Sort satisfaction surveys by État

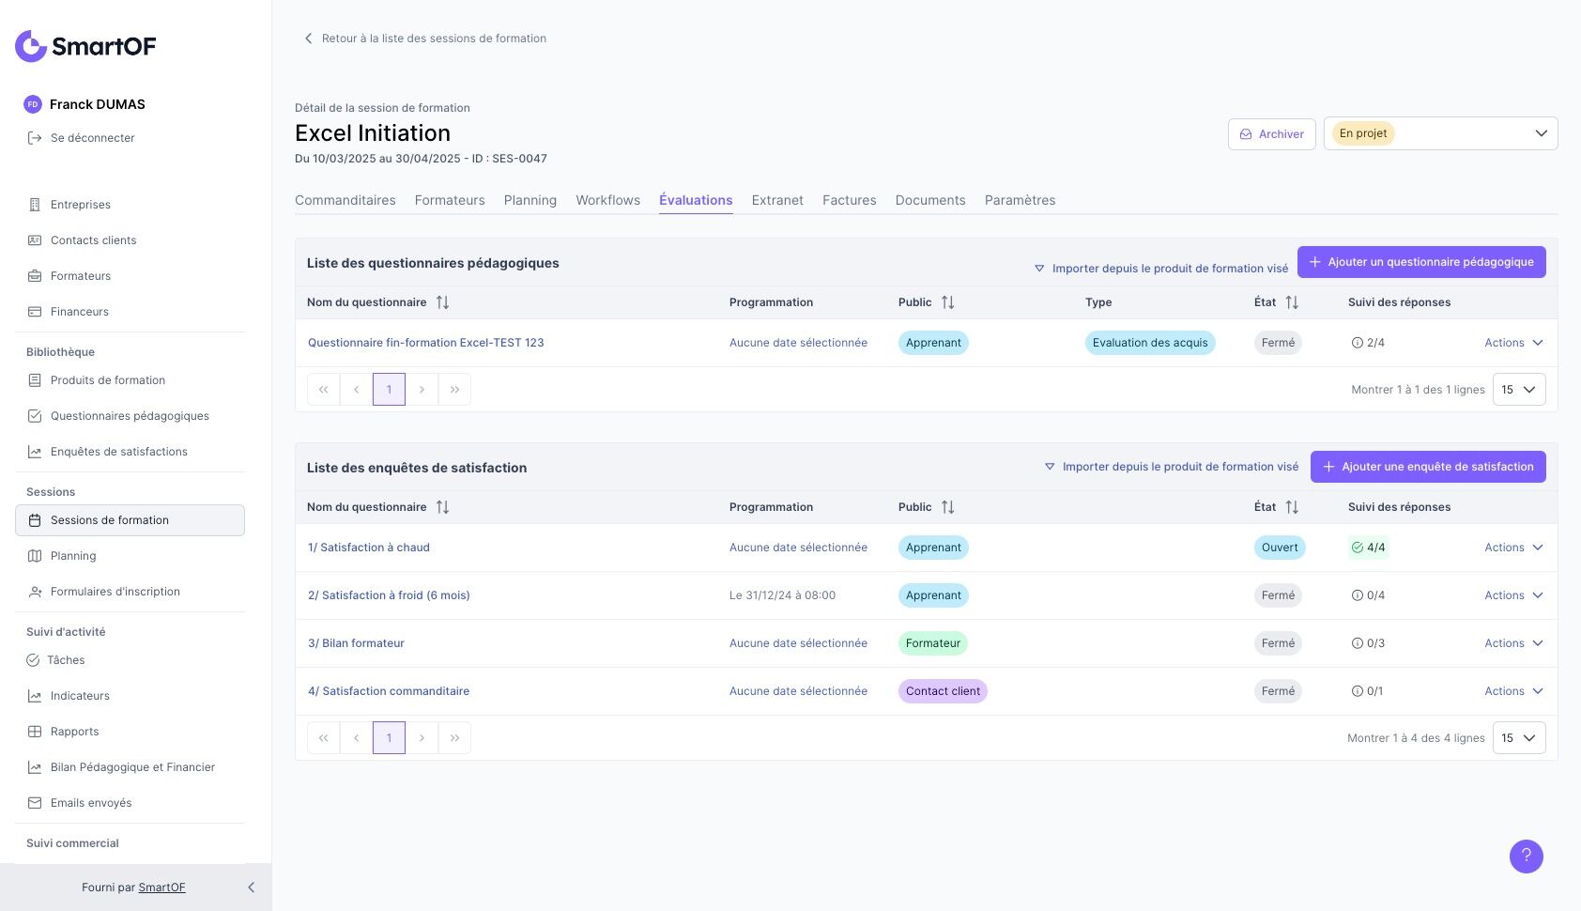1292,507
